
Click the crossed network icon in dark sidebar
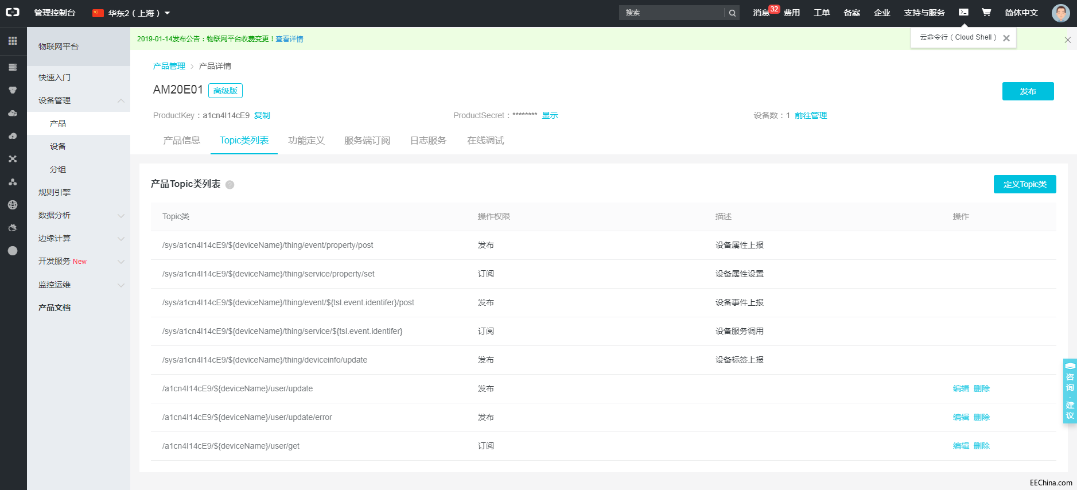[13, 159]
